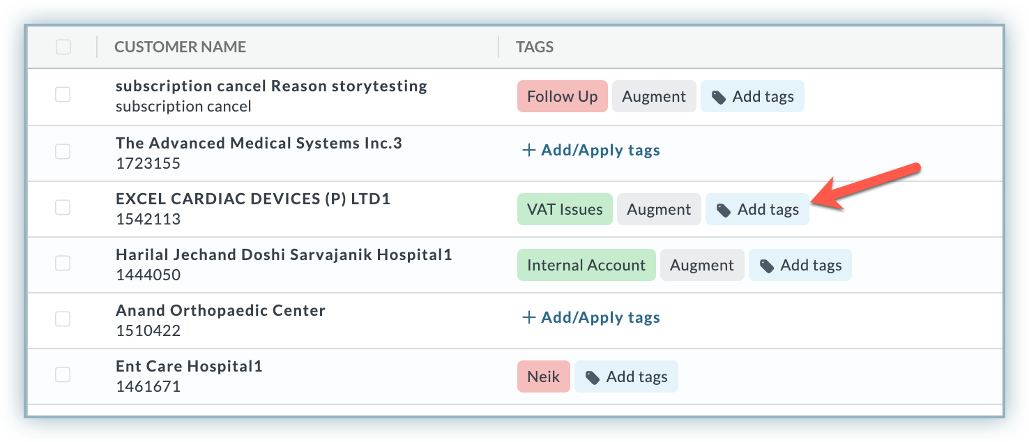
Task: Open Harilal Jechand Doshi Sarvajanik Hospital1 customer
Action: [284, 255]
